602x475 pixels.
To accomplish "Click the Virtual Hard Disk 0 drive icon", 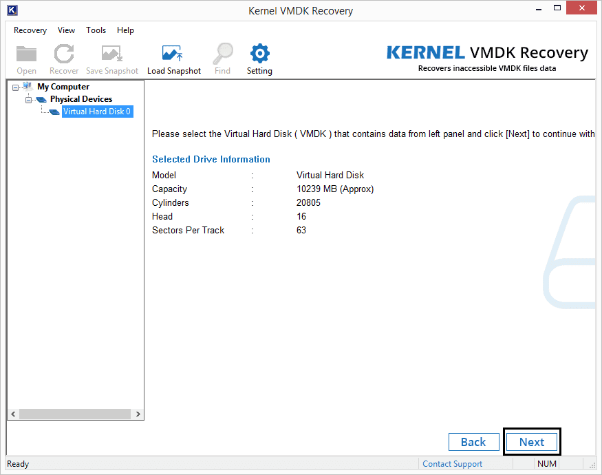I will coord(54,112).
